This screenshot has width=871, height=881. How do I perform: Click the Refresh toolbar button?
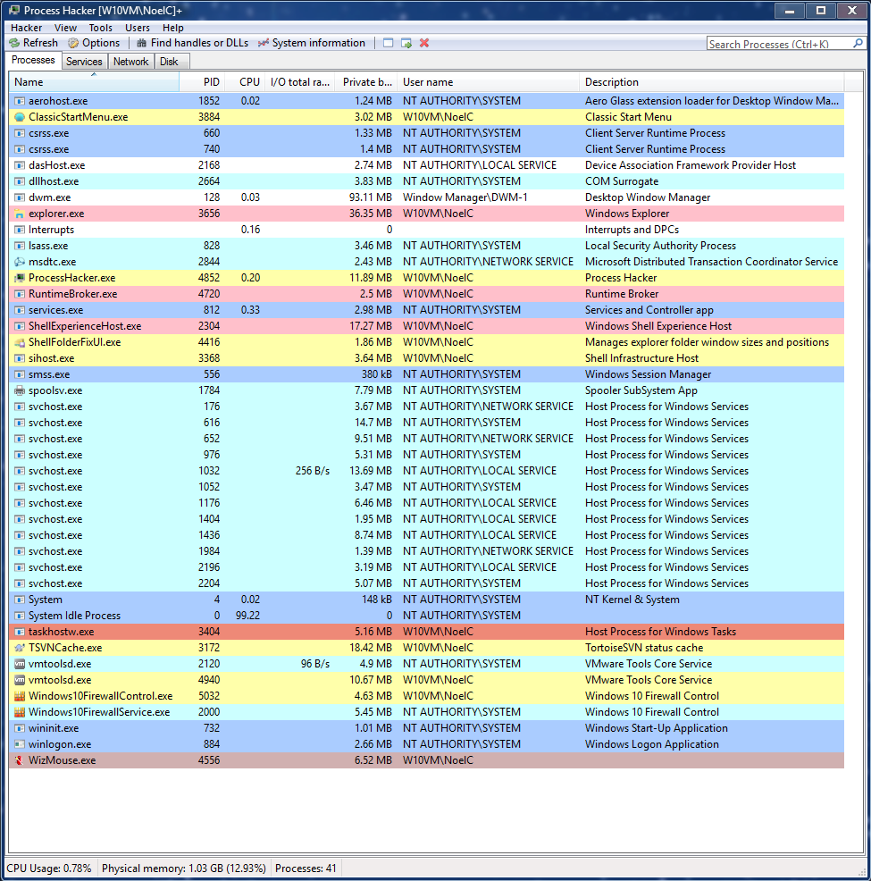point(34,43)
